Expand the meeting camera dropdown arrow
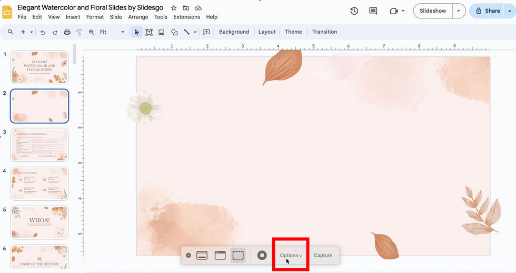This screenshot has height=273, width=516. 403,11
